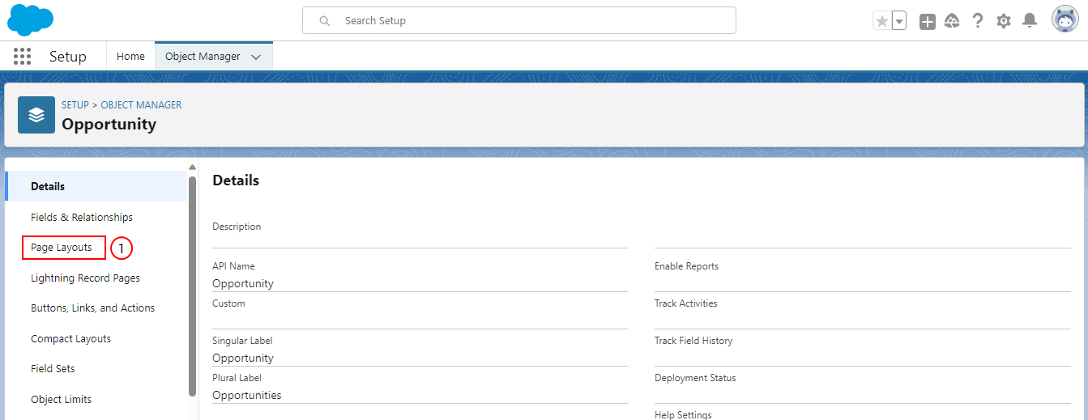Screen dimensions: 1088x420
Task: Open the Setup gear icon
Action: click(x=1004, y=21)
